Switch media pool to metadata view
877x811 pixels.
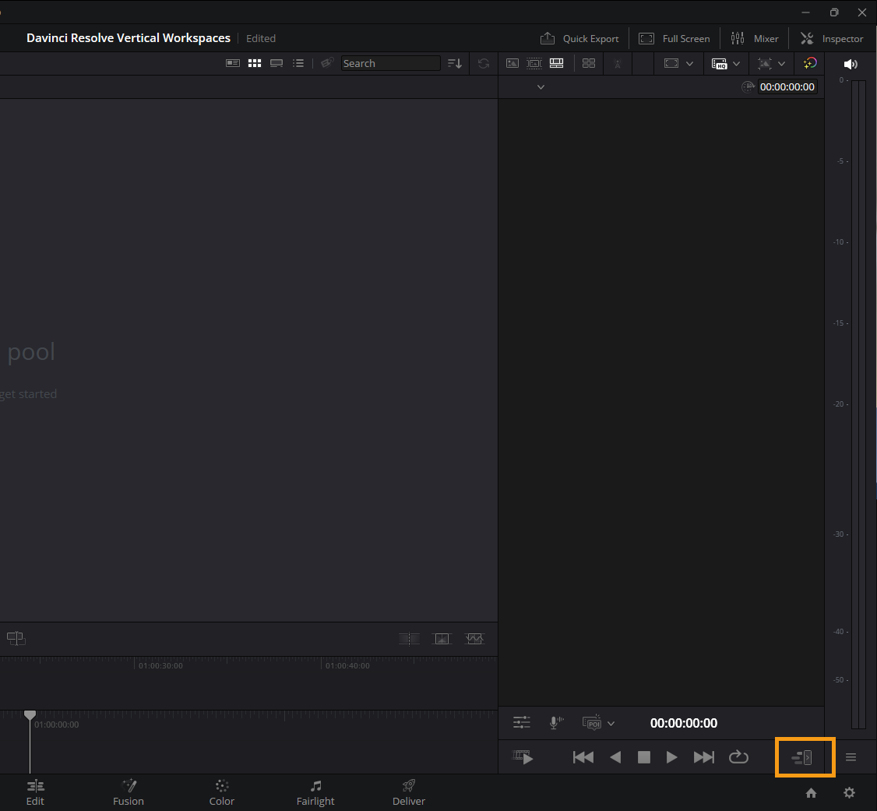pyautogui.click(x=233, y=63)
